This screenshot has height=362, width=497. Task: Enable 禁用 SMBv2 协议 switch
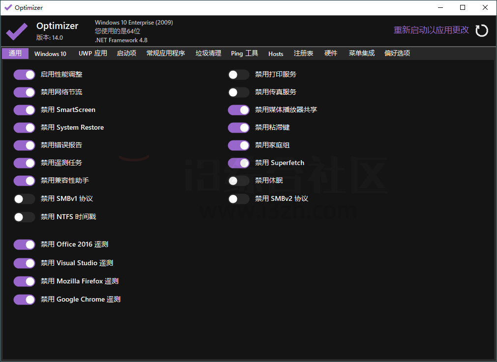239,199
